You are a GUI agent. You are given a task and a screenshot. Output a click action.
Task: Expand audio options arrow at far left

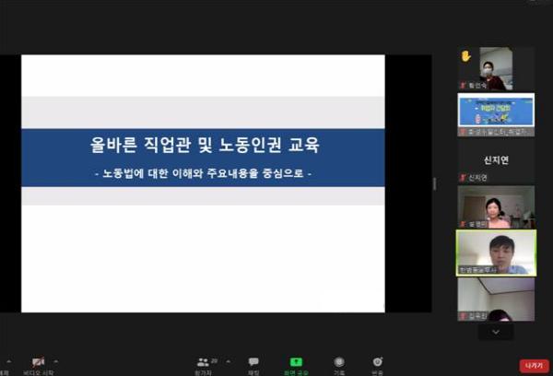coord(9,361)
